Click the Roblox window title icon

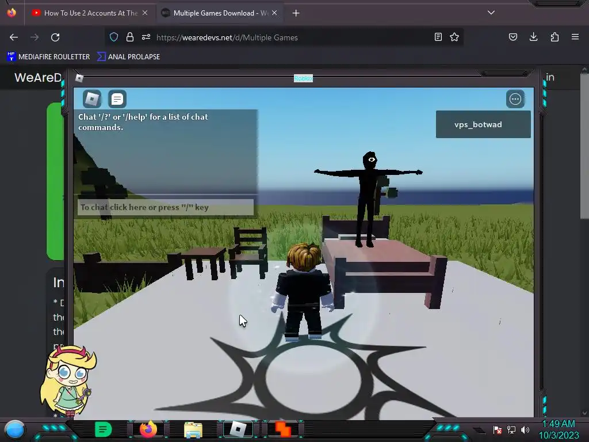click(79, 78)
